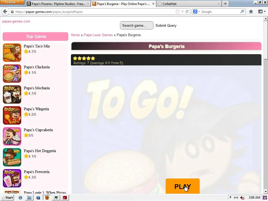
Task: Click the Top Game header
Action: (x=36, y=36)
